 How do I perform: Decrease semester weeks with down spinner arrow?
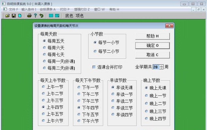(x=161, y=68)
